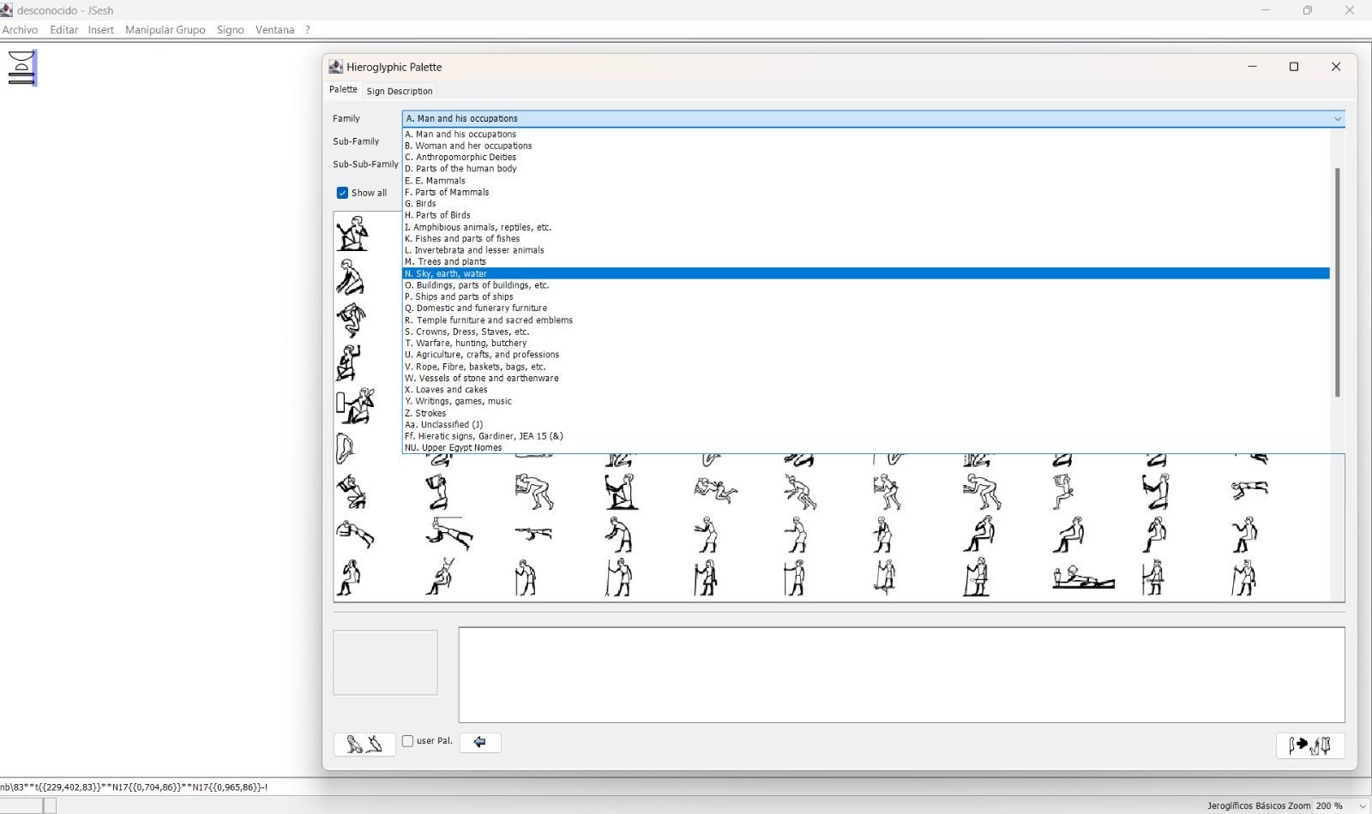The image size is (1372, 814).
Task: Open the Archivo menu
Action: 20,30
